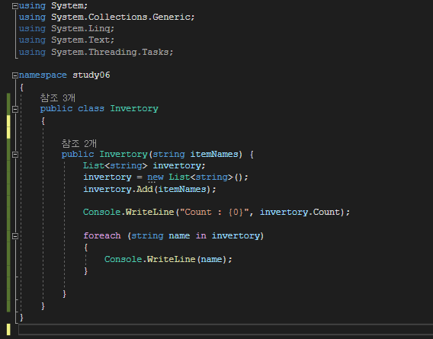Image resolution: width=433 pixels, height=339 pixels.
Task: Click the 'in' keyword in foreach
Action: tap(201, 235)
